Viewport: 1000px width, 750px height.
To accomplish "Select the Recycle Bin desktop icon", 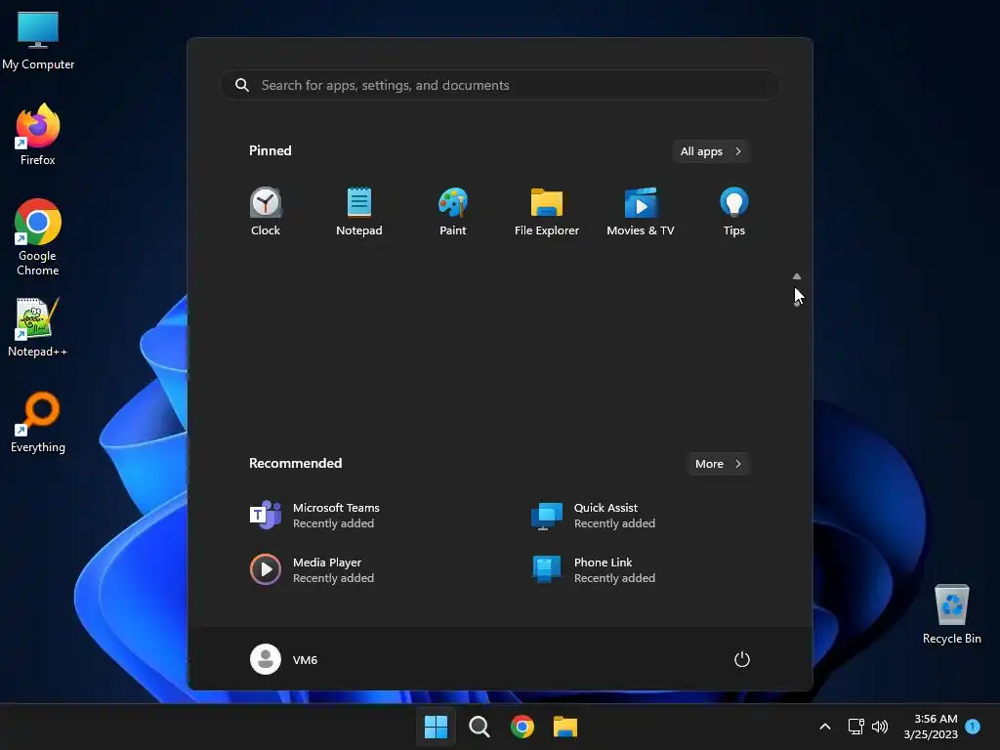I will pos(951,614).
